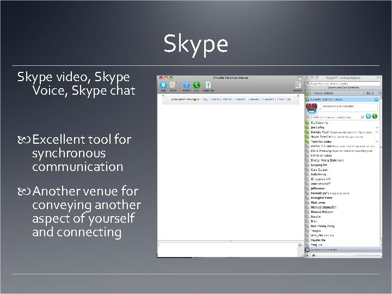Click the chat message input field
Screen dimensions: 392x294
228,249
